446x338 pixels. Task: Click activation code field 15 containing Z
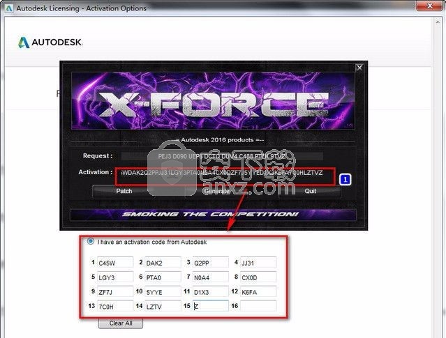pos(211,306)
